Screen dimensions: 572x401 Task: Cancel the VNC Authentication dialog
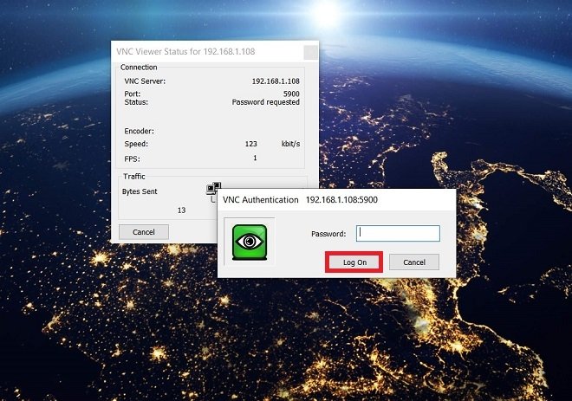[414, 262]
